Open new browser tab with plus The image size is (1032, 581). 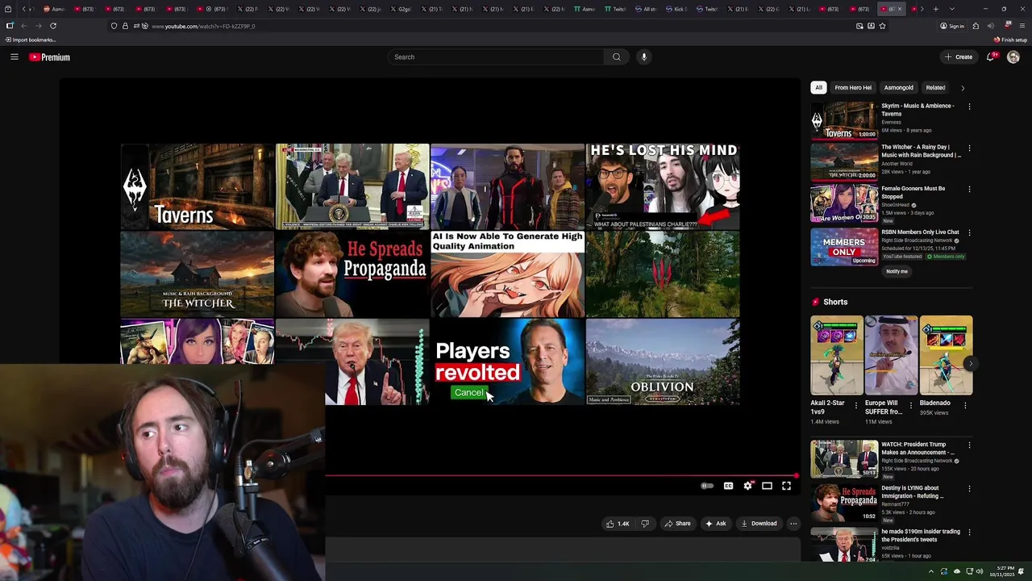coord(935,9)
